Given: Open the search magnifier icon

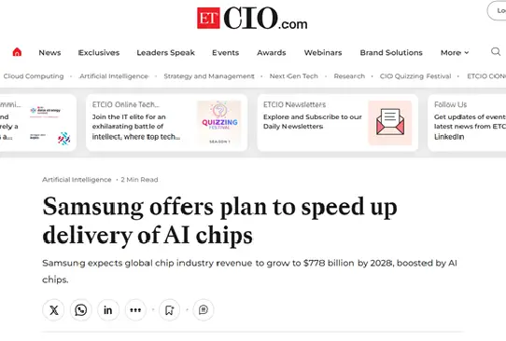Looking at the screenshot, I should click(496, 51).
